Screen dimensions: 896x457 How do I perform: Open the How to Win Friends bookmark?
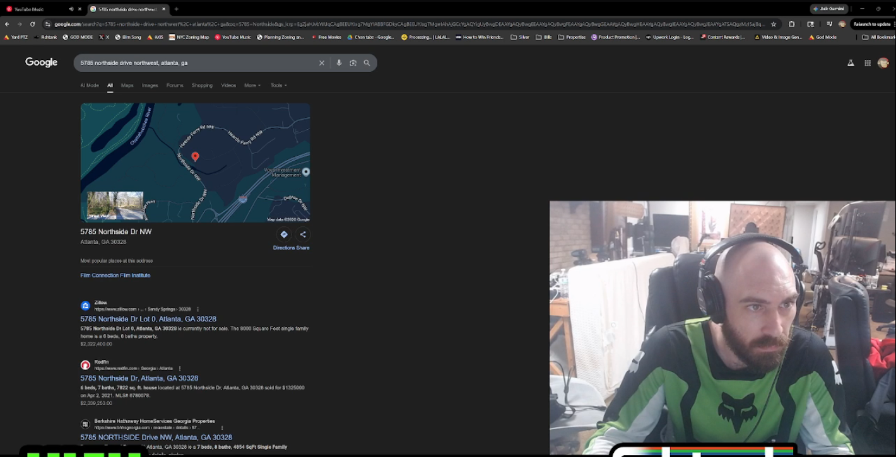coord(480,37)
